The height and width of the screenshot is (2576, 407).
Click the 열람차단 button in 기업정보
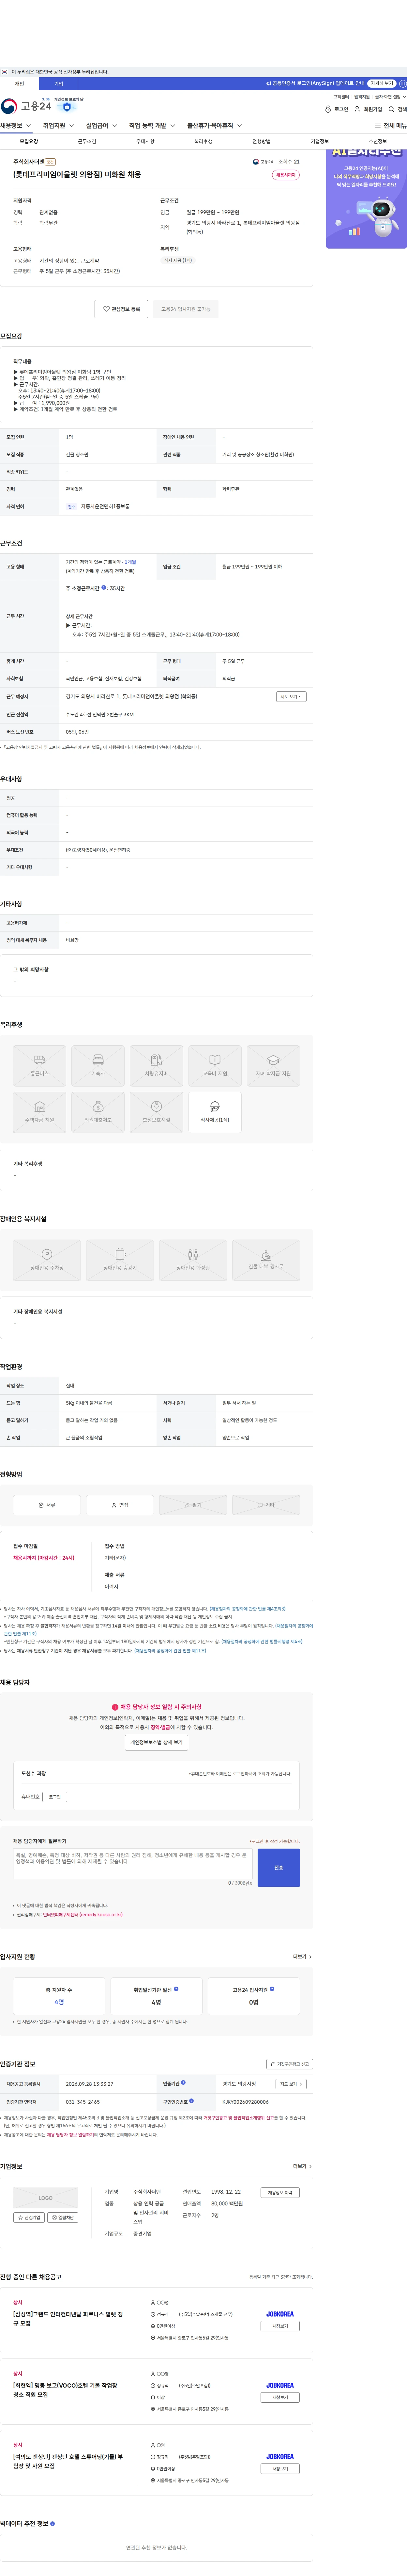pos(63,2218)
